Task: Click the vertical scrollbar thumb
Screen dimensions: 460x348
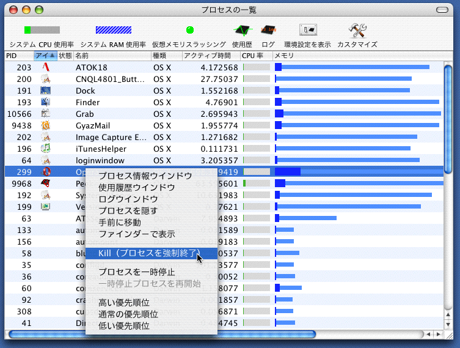Action: tap(448, 119)
